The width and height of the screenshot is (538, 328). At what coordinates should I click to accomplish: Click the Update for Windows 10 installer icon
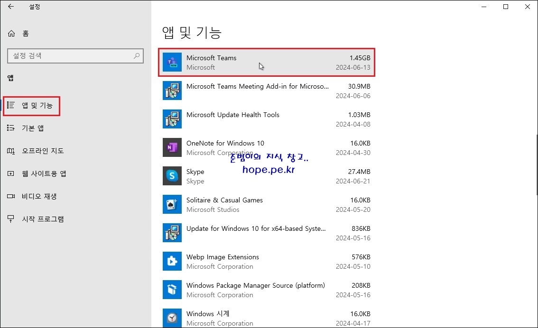172,233
